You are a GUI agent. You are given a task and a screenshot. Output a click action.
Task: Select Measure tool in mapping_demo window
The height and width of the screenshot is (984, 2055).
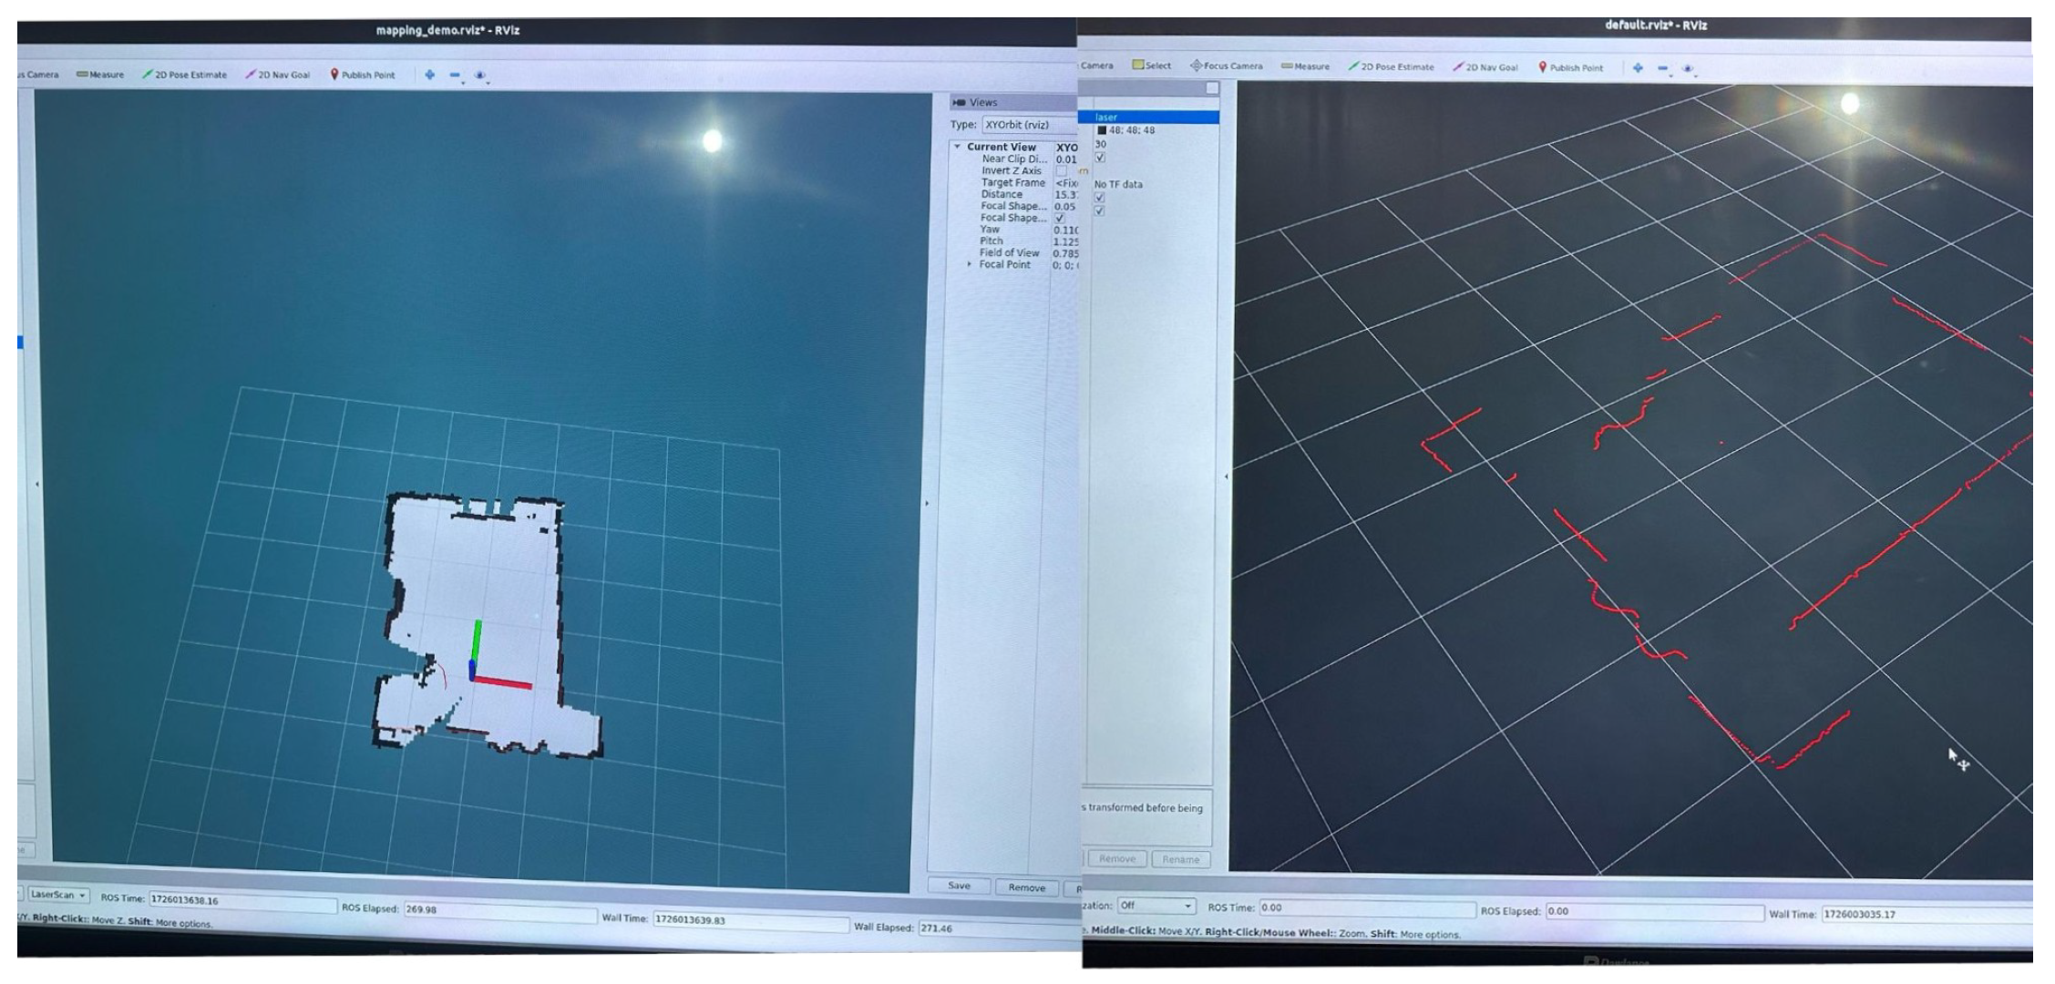[100, 75]
